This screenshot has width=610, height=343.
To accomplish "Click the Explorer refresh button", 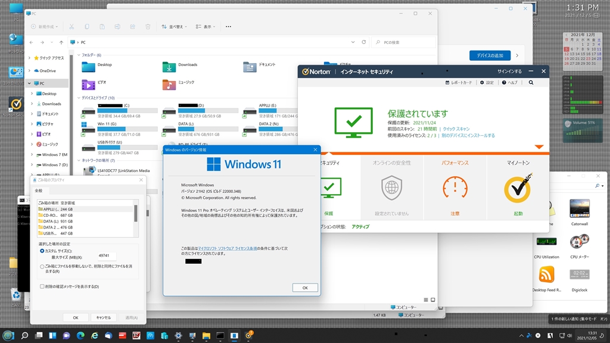I will point(364,42).
